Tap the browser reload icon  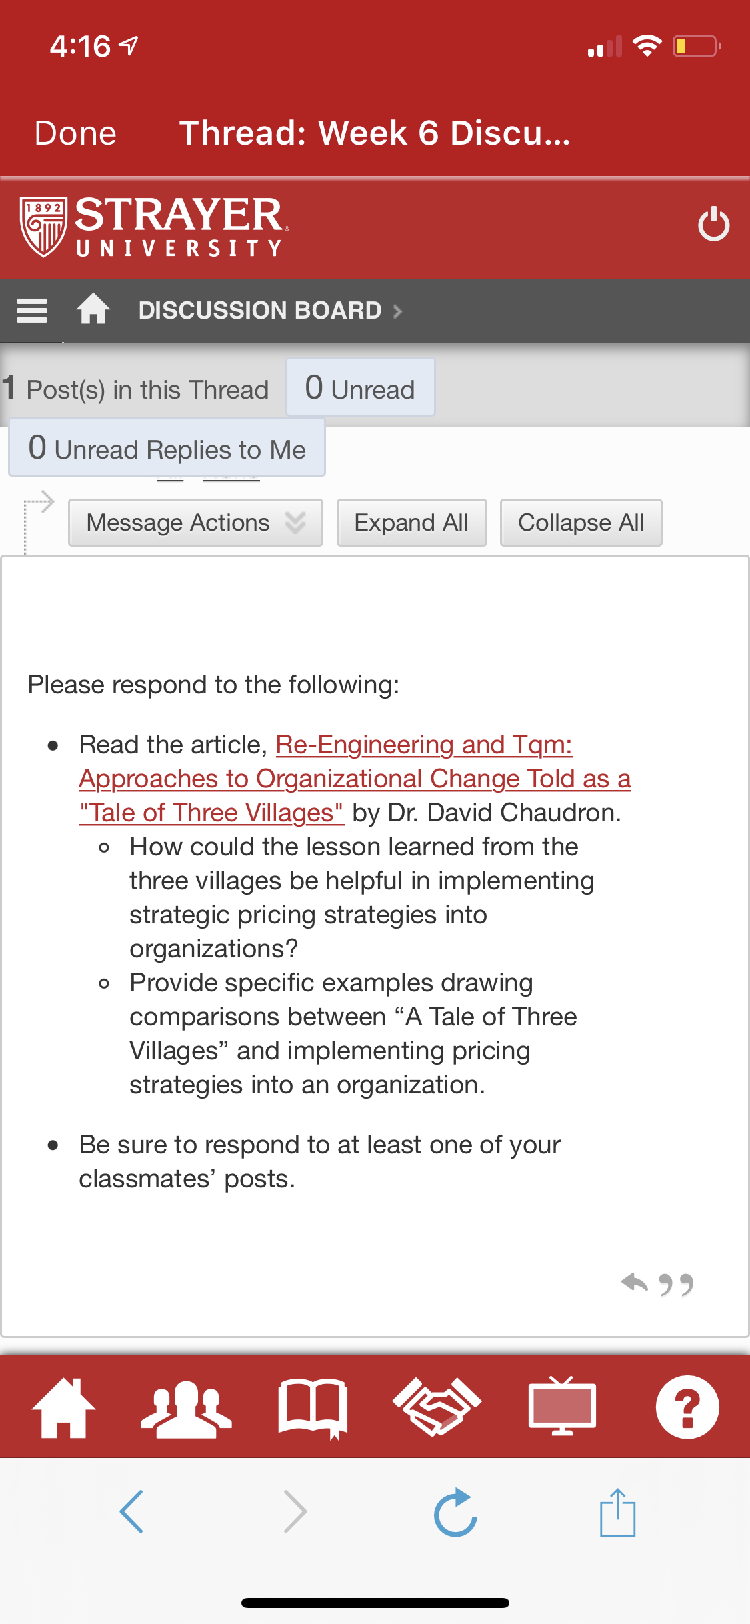[x=455, y=1512]
